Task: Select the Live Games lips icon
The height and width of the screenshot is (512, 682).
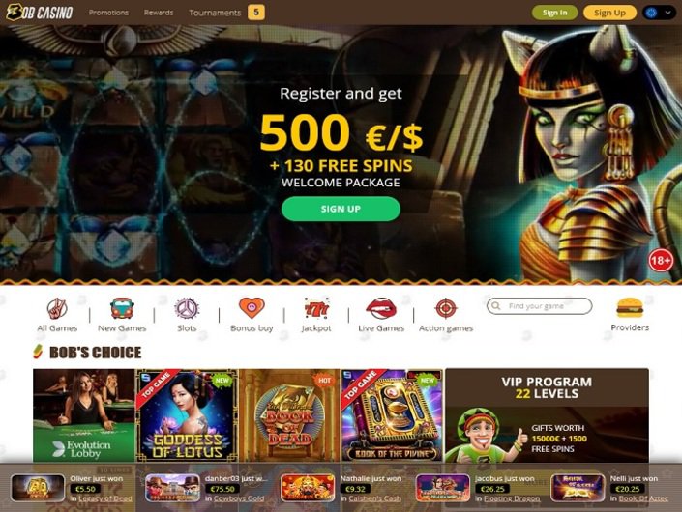Action: (x=381, y=308)
